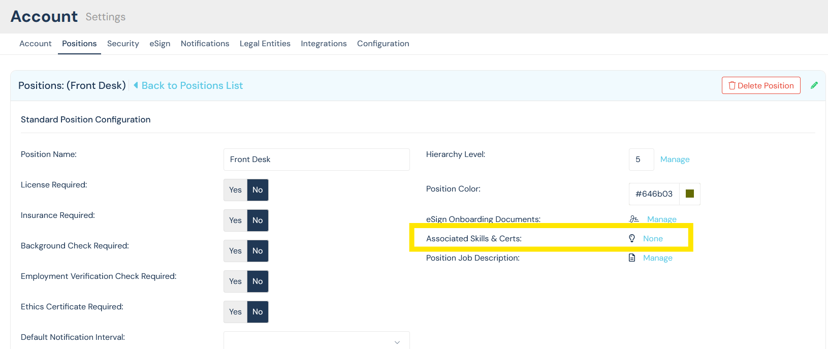Click the green pencil edit icon
Screen dimensions: 828x349
tap(814, 85)
